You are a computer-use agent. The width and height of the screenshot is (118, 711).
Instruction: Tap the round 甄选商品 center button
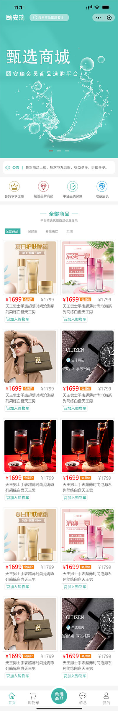coord(59,696)
